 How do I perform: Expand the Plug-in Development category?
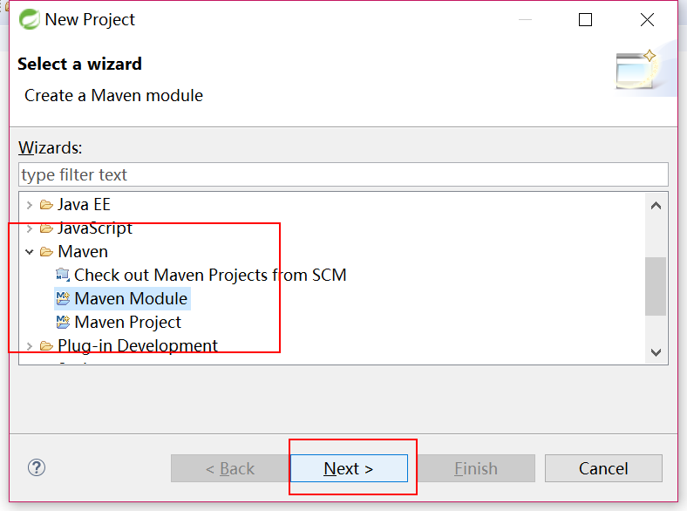coord(30,346)
